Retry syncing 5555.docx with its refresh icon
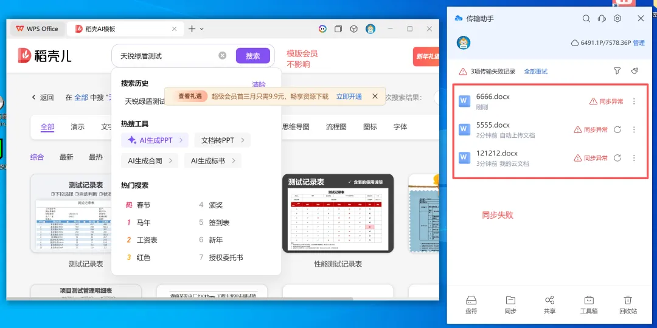This screenshot has width=657, height=328. (x=617, y=130)
